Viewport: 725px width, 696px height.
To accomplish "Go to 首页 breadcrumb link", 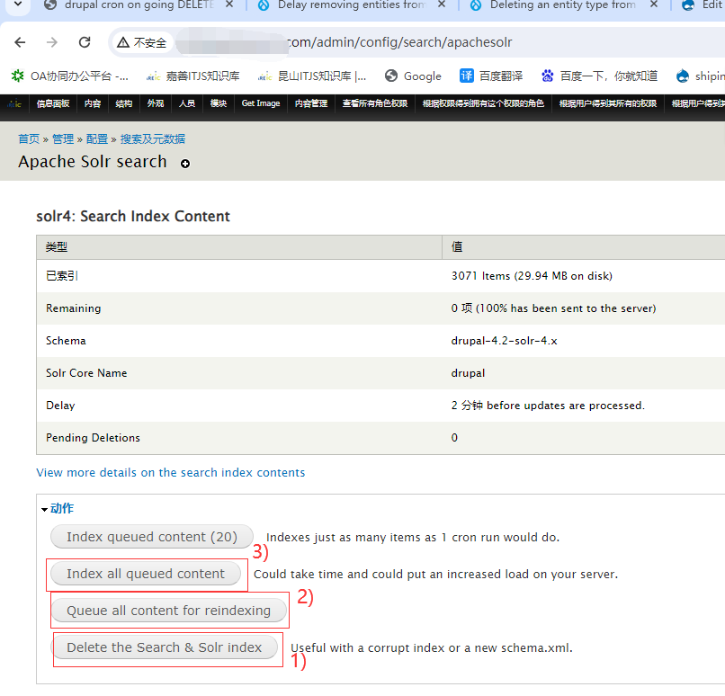I will 29,139.
